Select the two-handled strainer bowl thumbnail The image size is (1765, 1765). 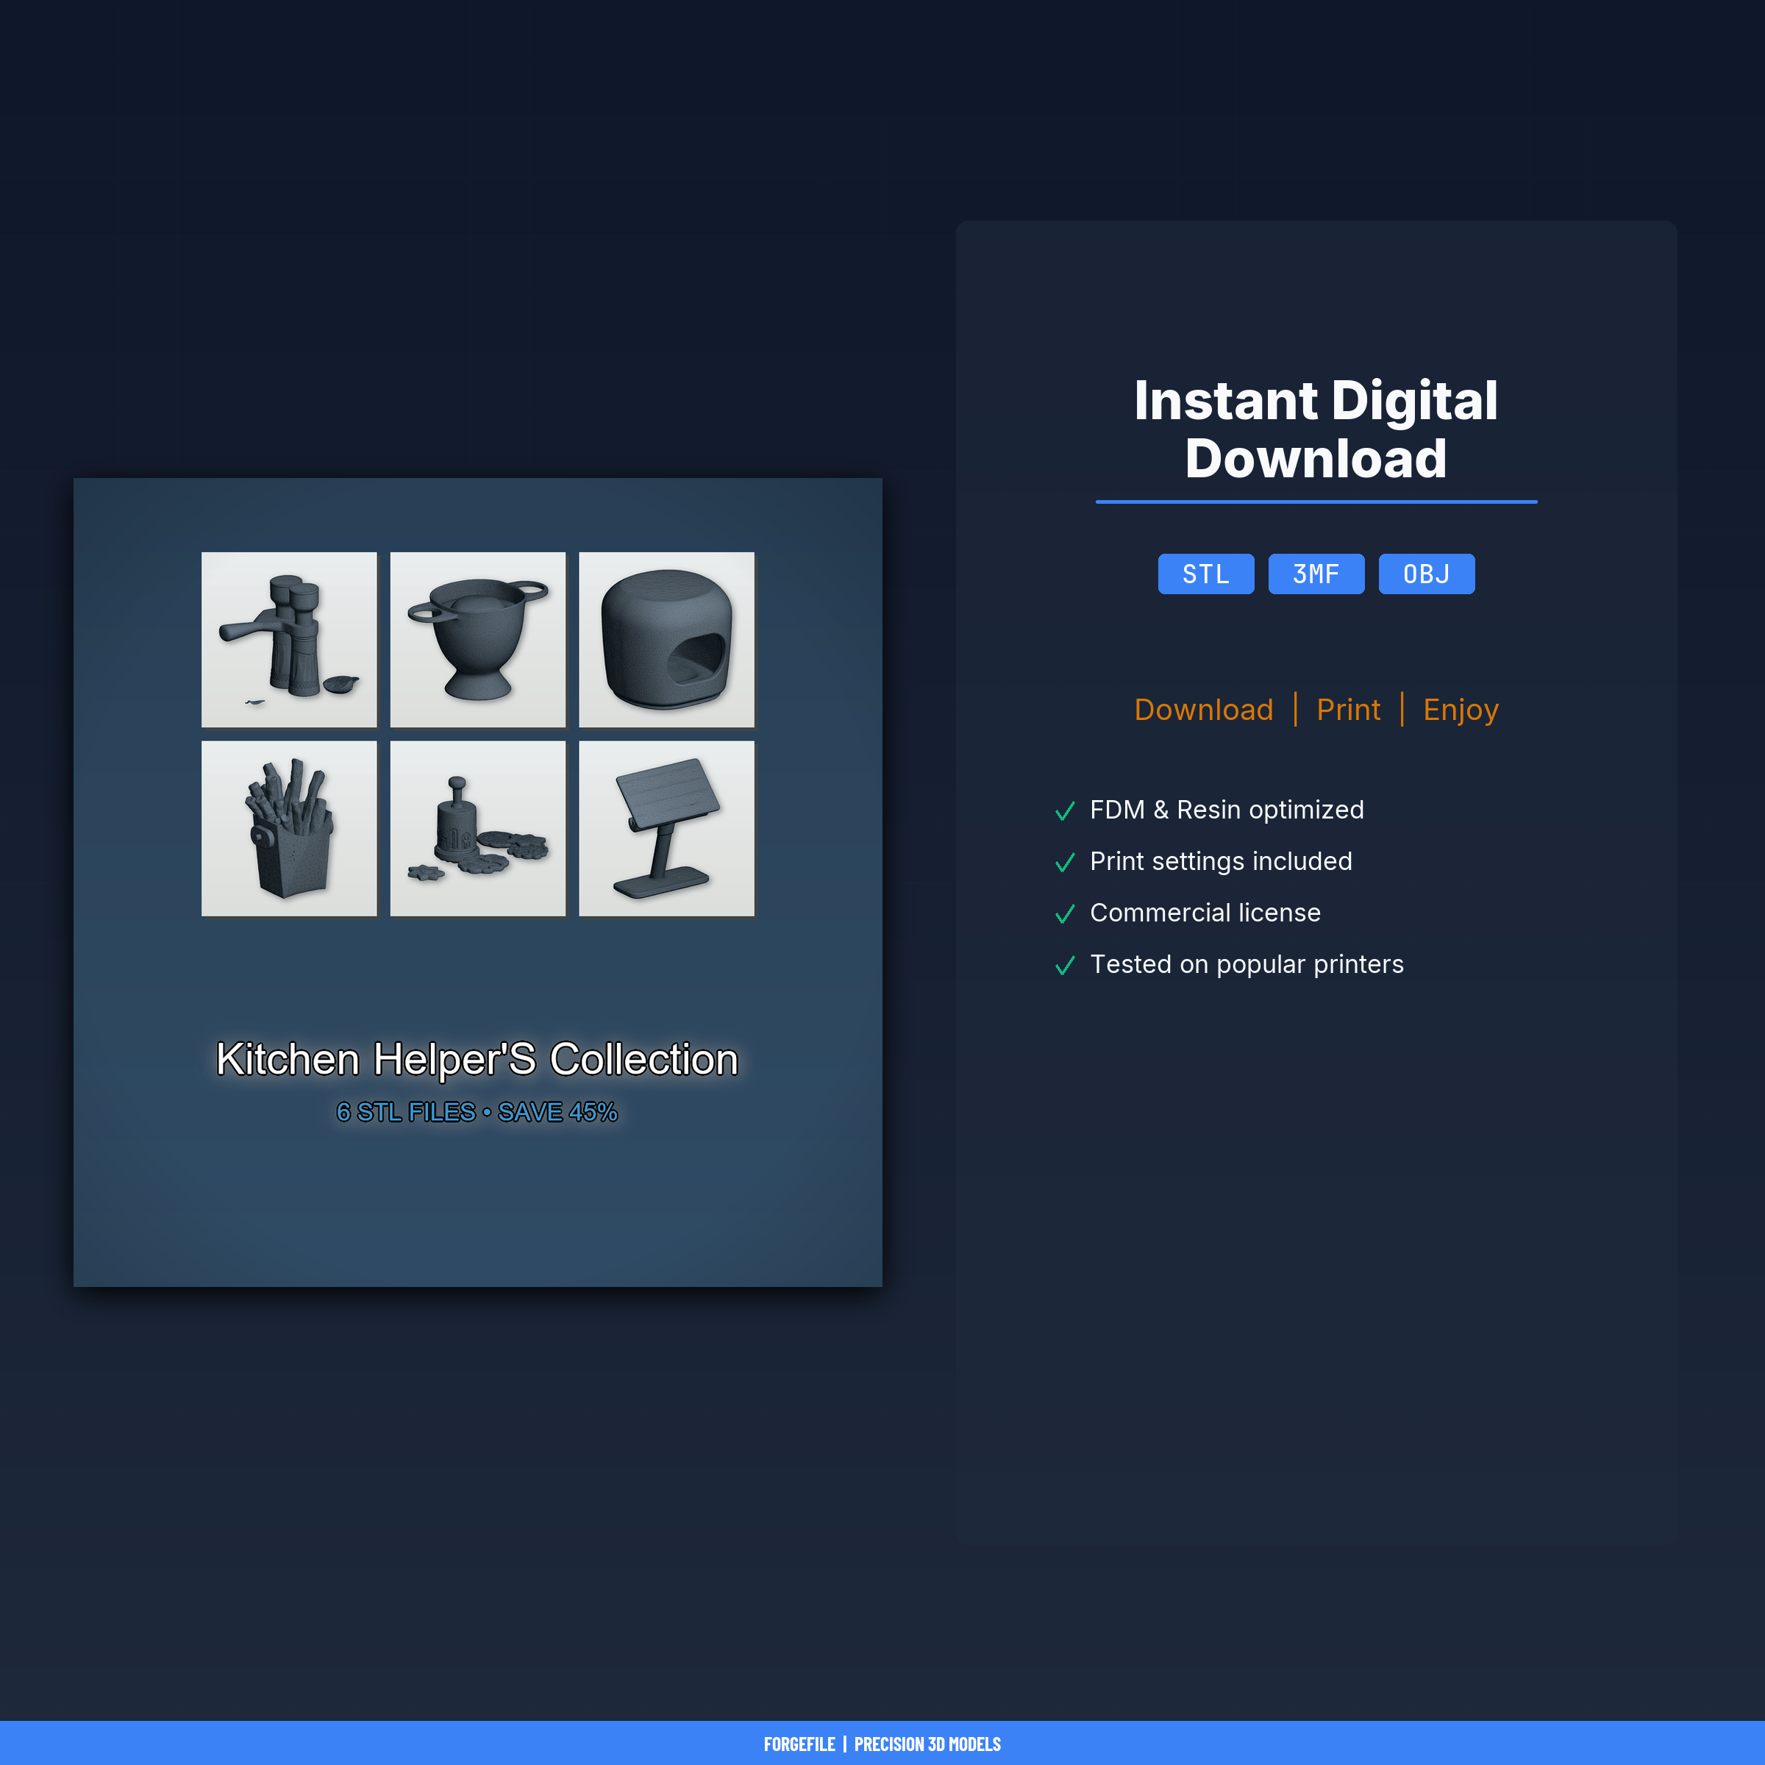point(478,640)
